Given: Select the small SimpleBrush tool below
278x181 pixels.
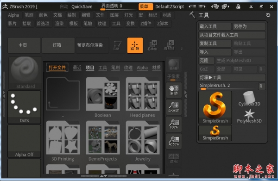Looking at the screenshot, I should point(215,133).
